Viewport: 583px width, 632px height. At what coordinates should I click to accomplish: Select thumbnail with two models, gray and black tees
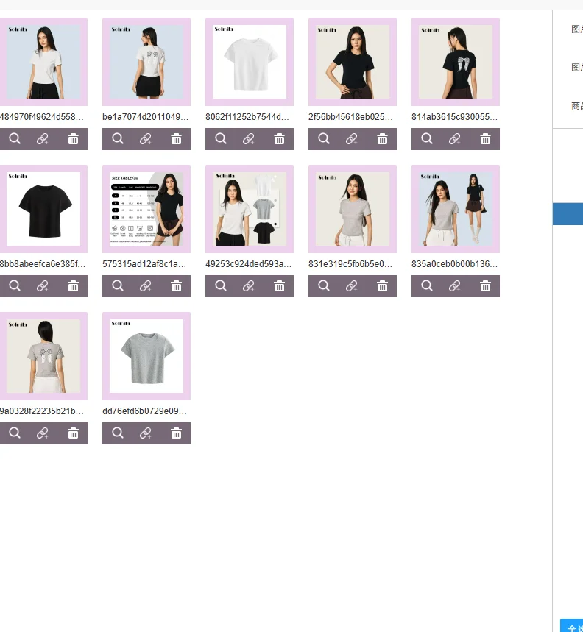click(456, 209)
